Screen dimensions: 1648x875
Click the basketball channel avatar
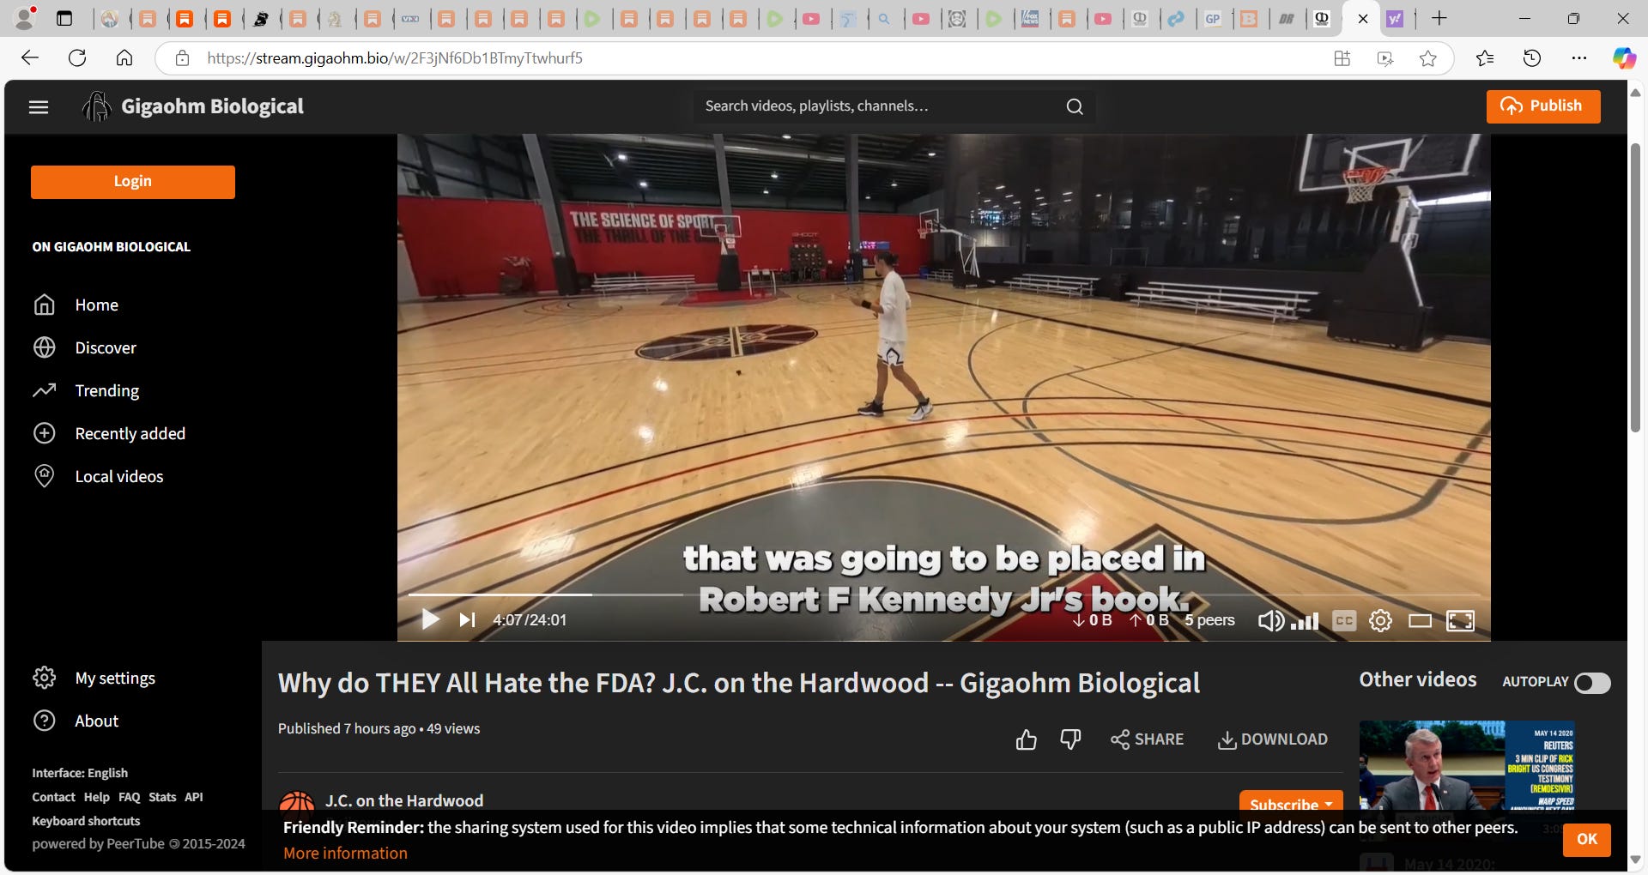coord(297,801)
